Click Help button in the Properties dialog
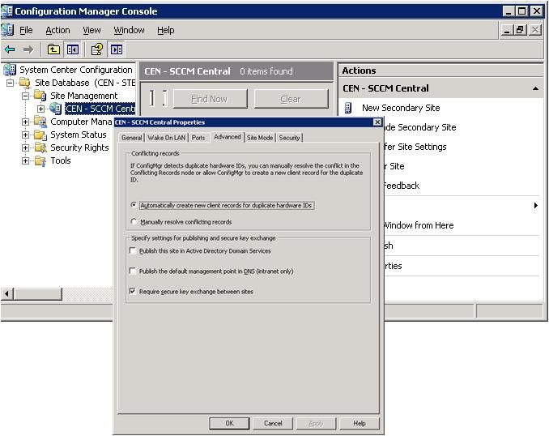 click(360, 423)
